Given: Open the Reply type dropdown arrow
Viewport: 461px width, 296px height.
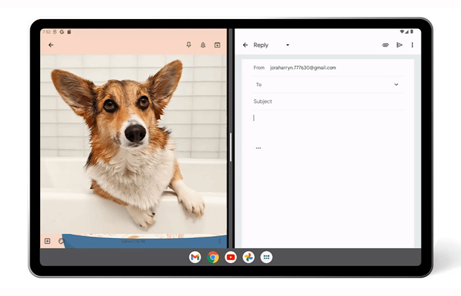Looking at the screenshot, I should point(288,45).
